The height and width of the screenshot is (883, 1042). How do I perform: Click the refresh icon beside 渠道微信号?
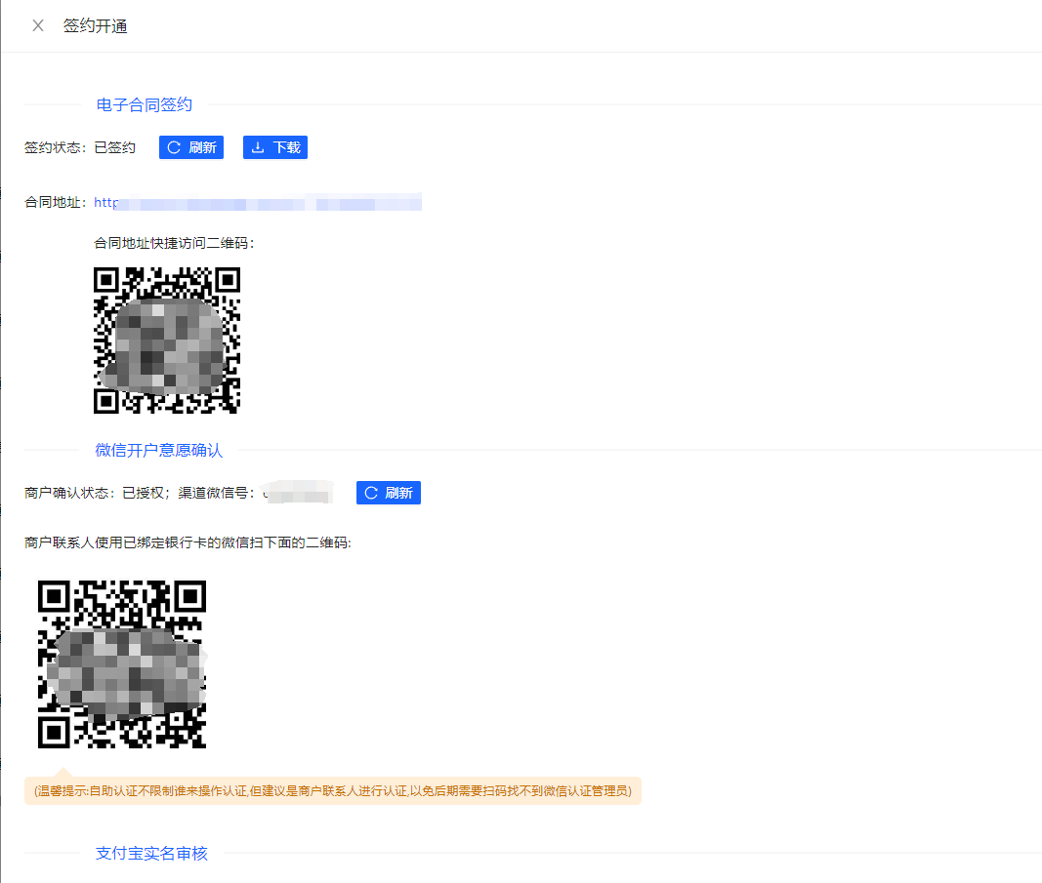point(371,493)
